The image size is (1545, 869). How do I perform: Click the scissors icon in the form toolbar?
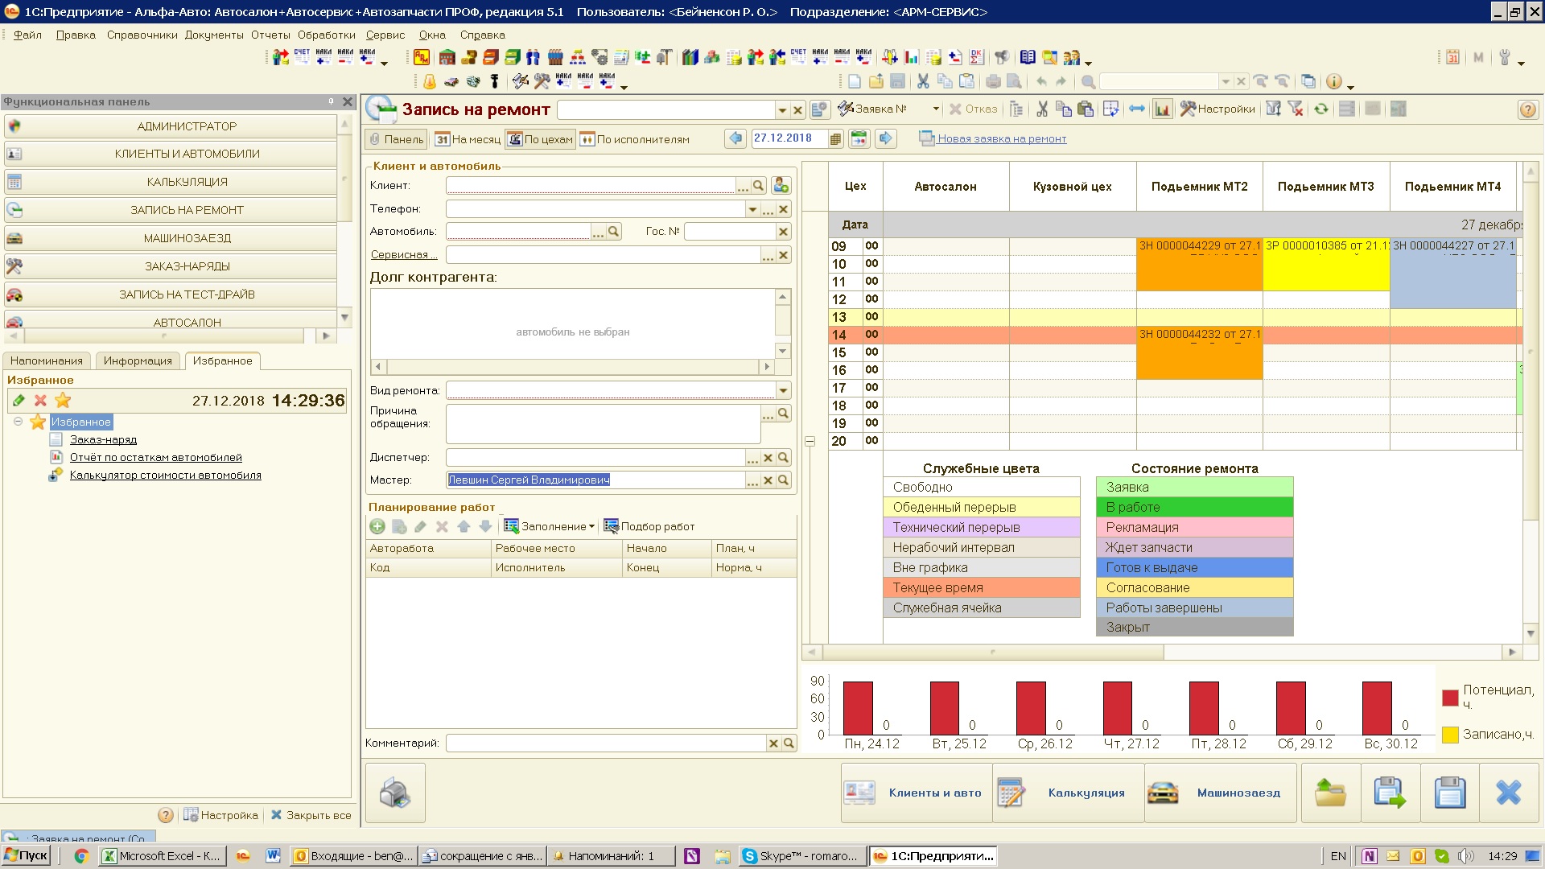1042,109
